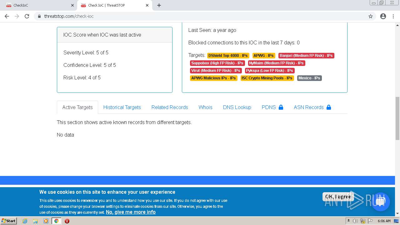This screenshot has height=225, width=400.
Task: Open No, give me more info link
Action: (x=131, y=212)
